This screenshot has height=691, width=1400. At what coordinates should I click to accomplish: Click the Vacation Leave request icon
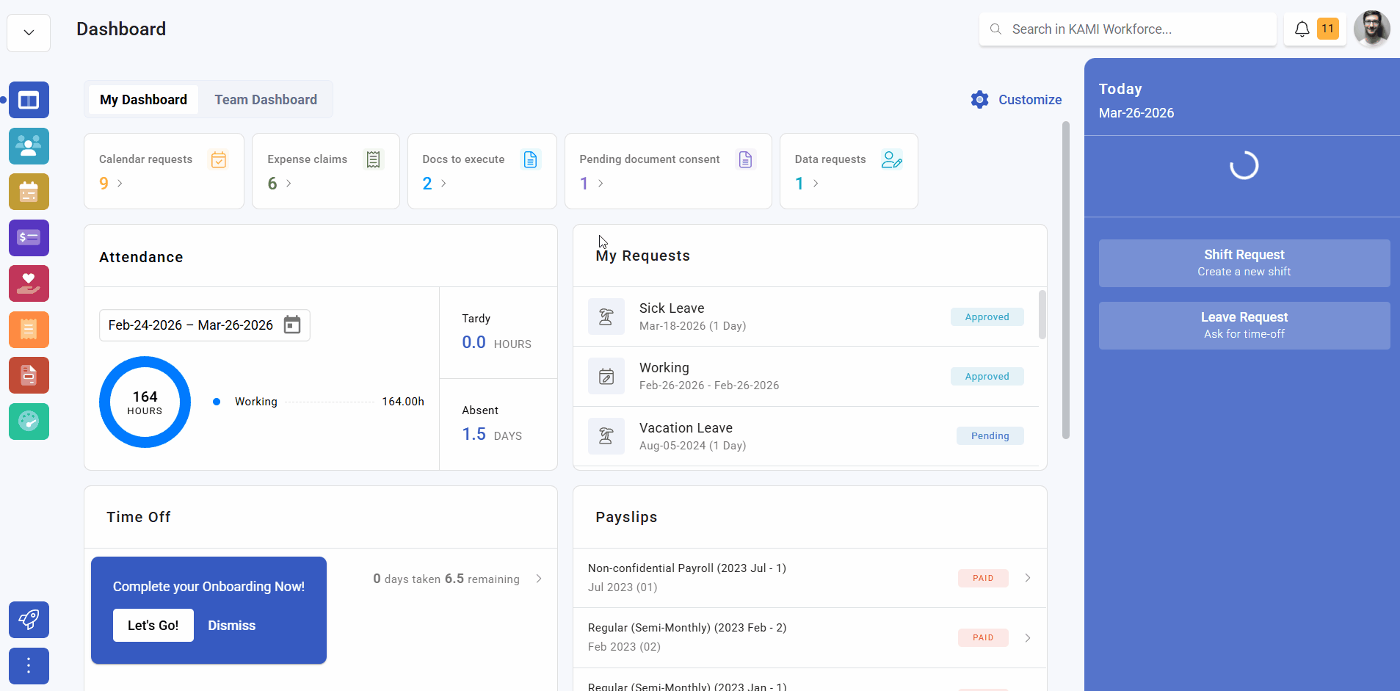tap(606, 436)
